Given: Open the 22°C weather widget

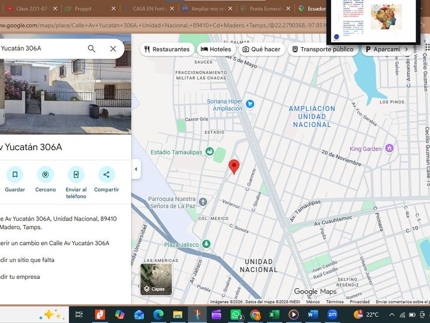Looking at the screenshot, I should (366, 314).
